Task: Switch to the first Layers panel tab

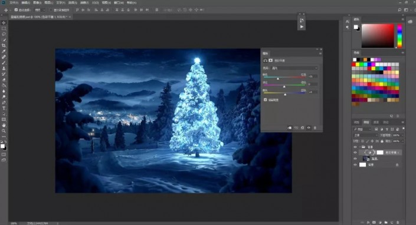Action: point(356,123)
